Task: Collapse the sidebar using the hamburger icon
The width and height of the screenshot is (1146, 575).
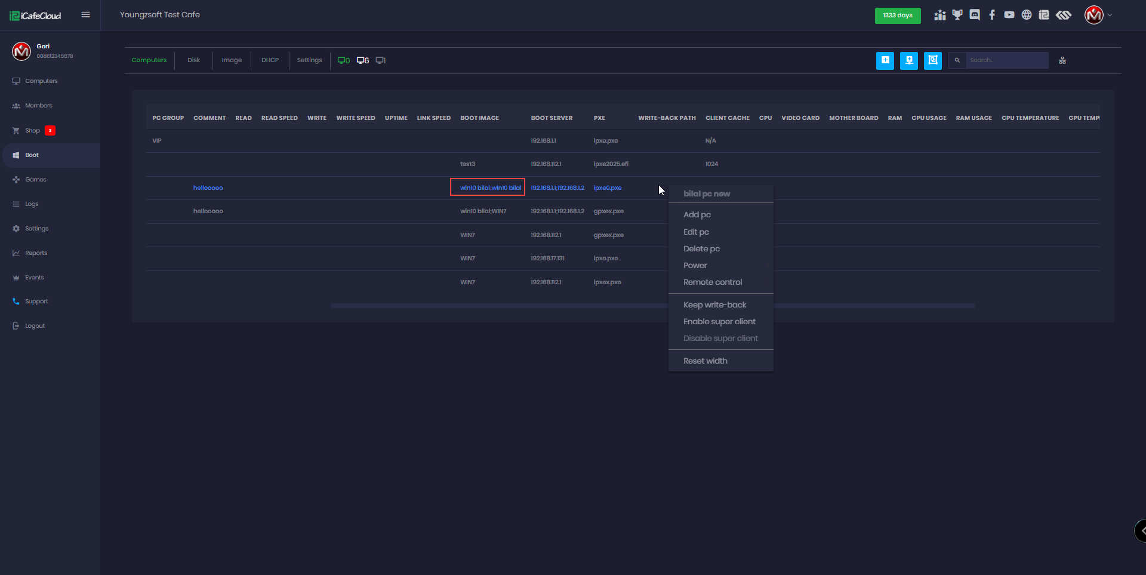Action: (x=85, y=14)
